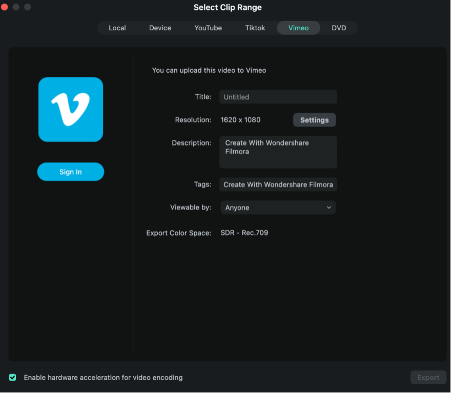Switch to the Local export tab
Viewport: 451px width, 393px height.
pyautogui.click(x=117, y=28)
